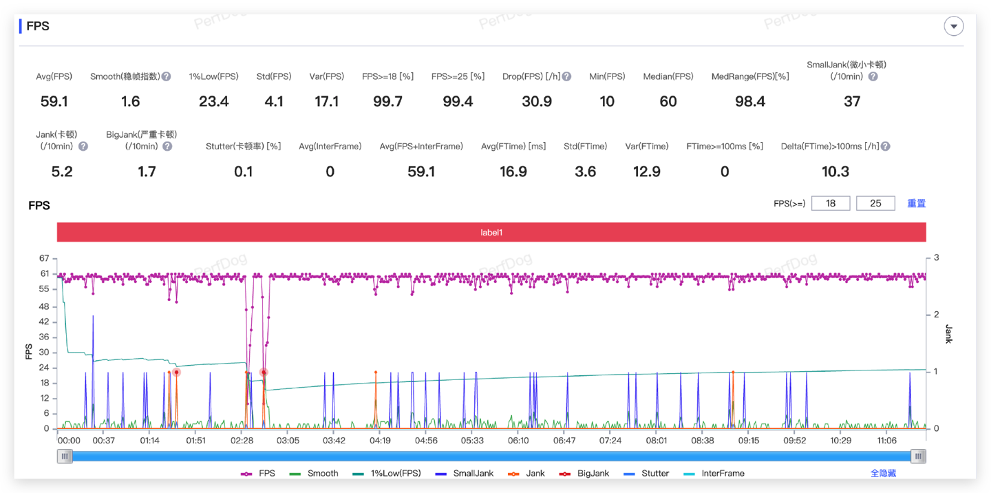Toggle Stutter legend entry
991x493 pixels.
[647, 474]
